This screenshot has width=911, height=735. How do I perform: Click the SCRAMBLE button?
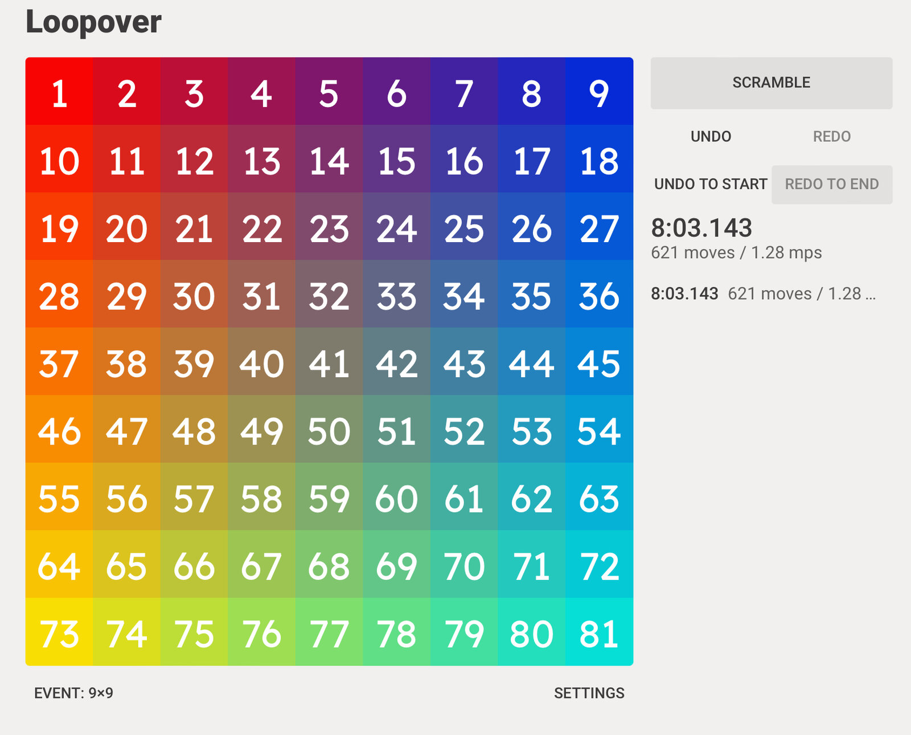(x=771, y=83)
